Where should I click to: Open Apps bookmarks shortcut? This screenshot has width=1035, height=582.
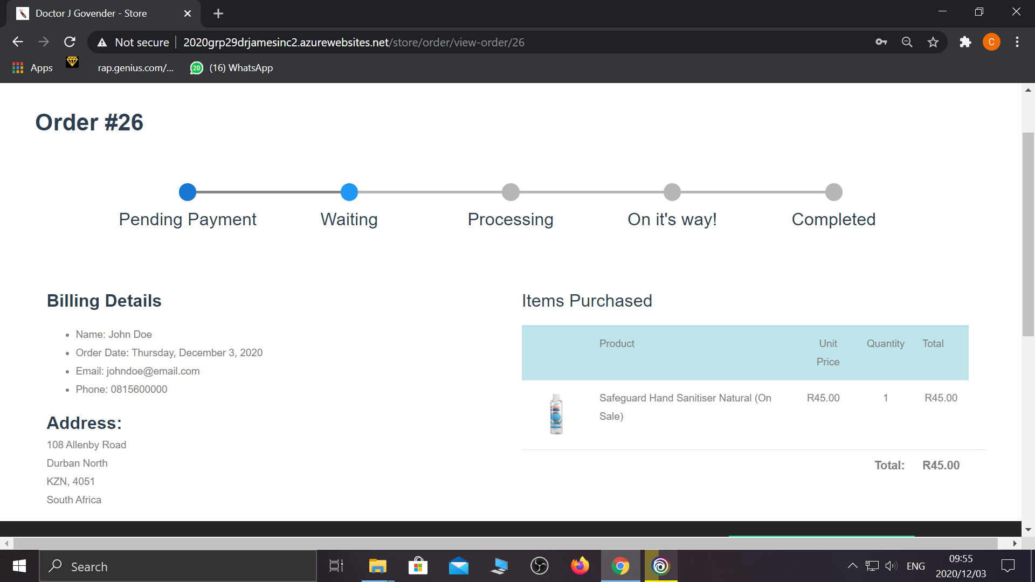(x=32, y=68)
